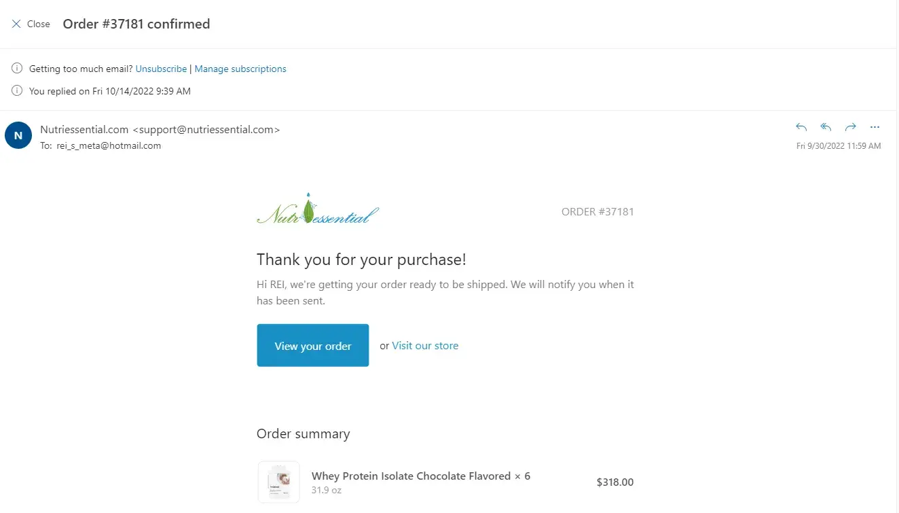Open the more actions ellipsis menu
This screenshot has width=899, height=513.
coord(875,127)
